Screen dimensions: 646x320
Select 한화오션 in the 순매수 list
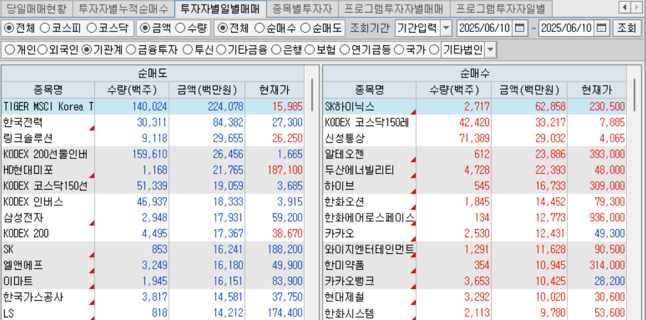[474, 202]
